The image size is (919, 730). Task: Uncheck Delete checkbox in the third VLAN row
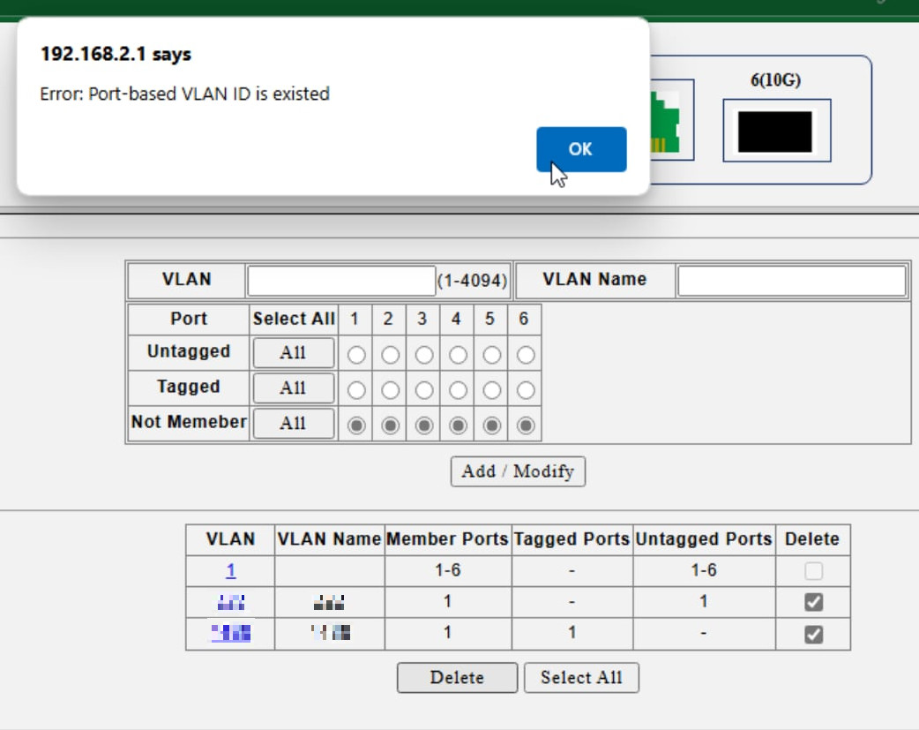814,635
